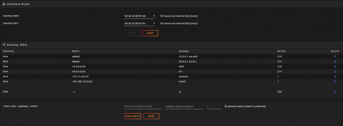
Task: Focus the optional metric number field
Action: click(214, 106)
